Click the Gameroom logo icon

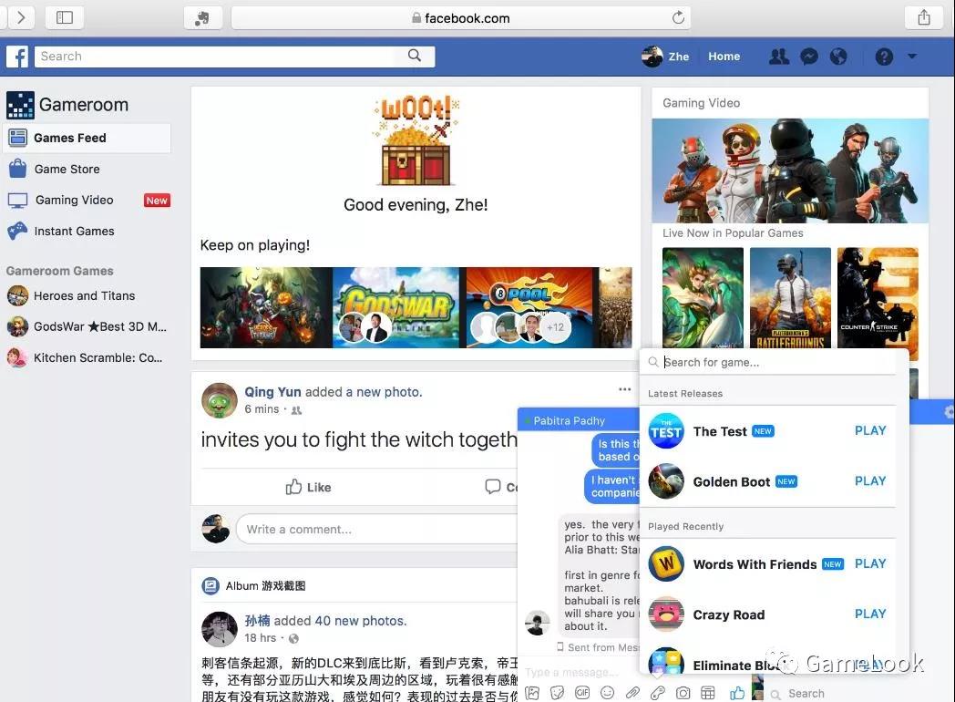[x=20, y=106]
